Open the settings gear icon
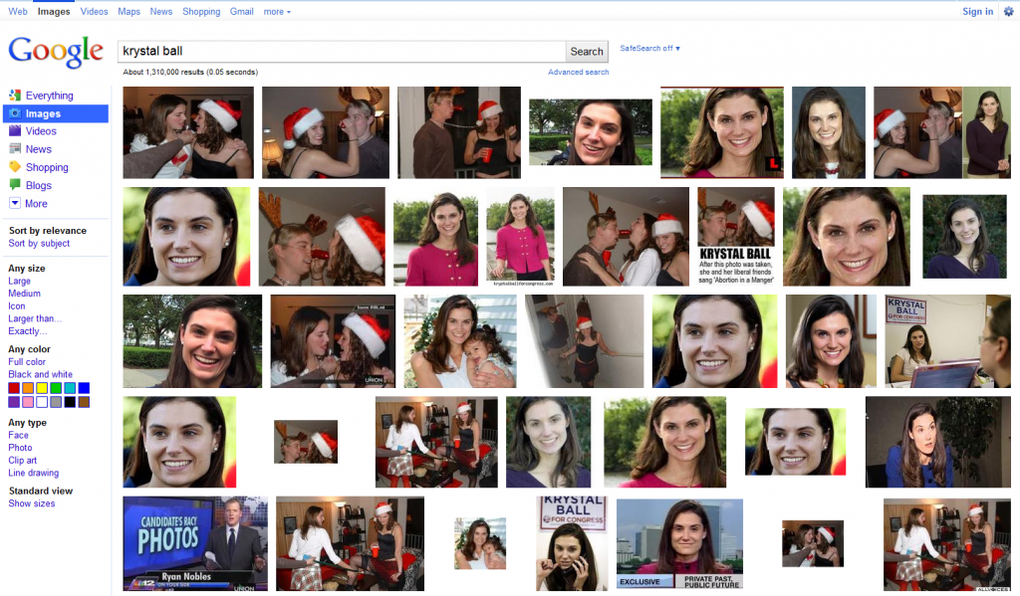The width and height of the screenshot is (1020, 596). [1007, 12]
